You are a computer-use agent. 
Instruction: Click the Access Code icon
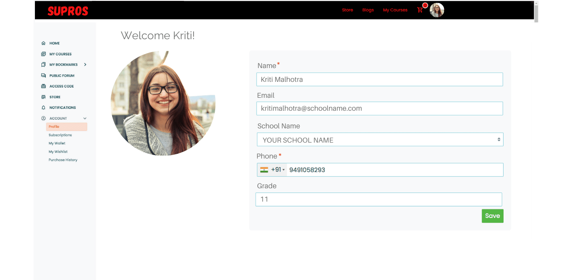pos(43,86)
